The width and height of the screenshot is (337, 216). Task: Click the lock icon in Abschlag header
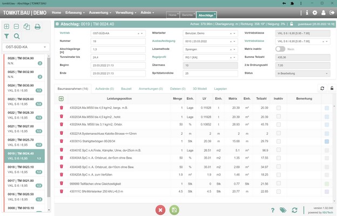coord(292,24)
